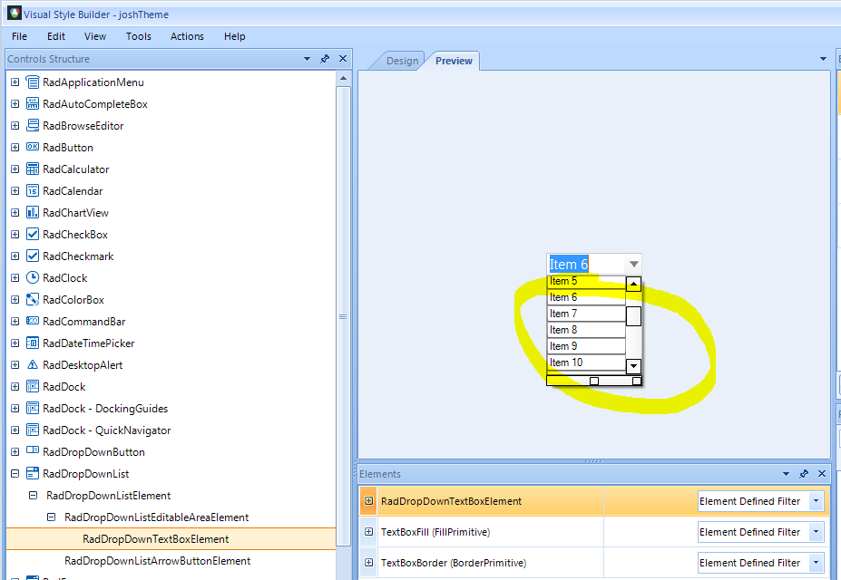Expand TextBoxBorder (BorderPrimitive) row
841x580 pixels.
point(368,562)
